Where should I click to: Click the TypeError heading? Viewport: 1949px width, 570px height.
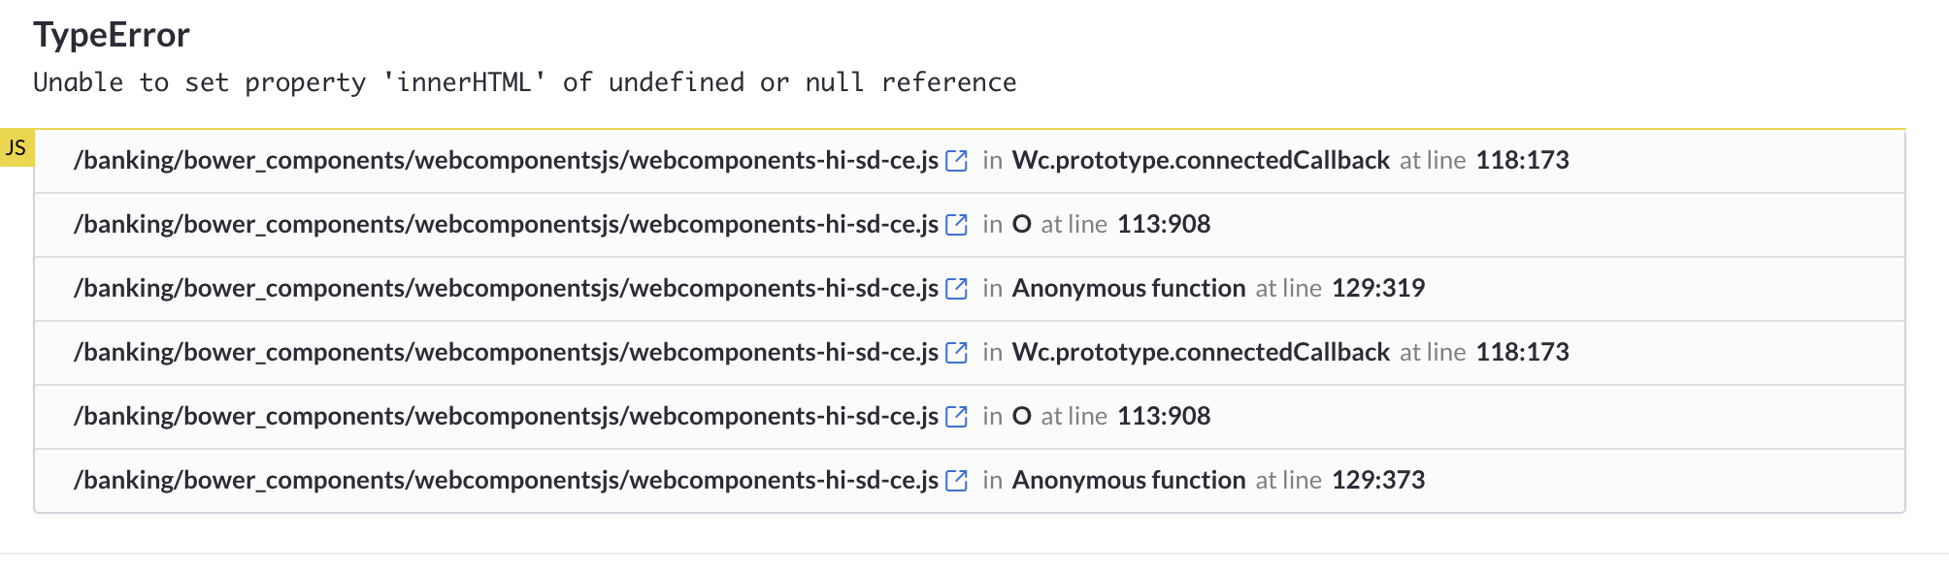click(112, 35)
